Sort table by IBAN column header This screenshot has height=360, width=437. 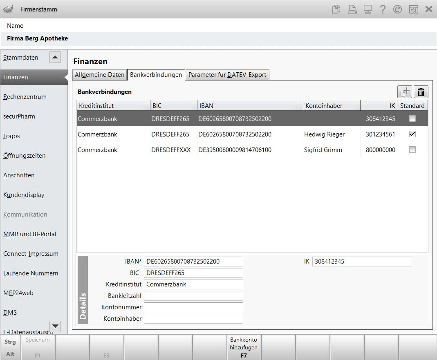(x=250, y=105)
